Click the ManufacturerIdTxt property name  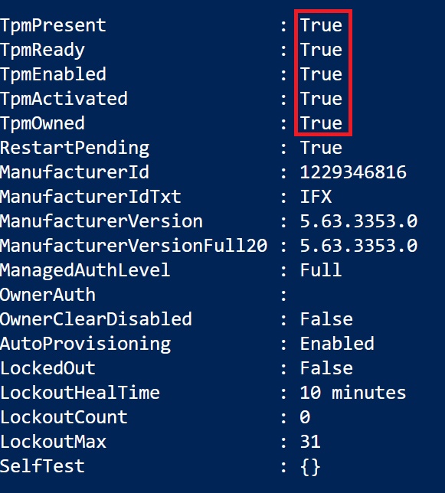(x=90, y=197)
